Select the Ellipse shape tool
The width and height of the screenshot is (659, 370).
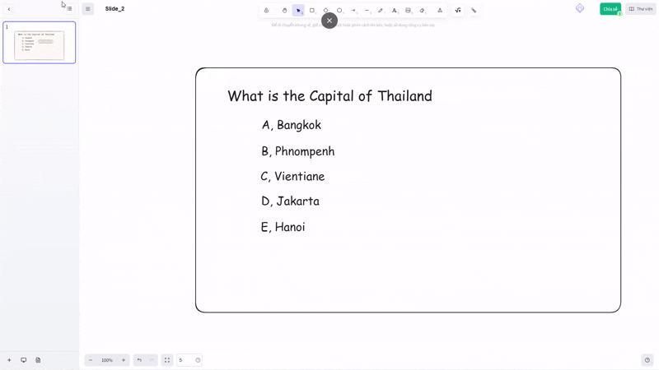[x=339, y=11]
